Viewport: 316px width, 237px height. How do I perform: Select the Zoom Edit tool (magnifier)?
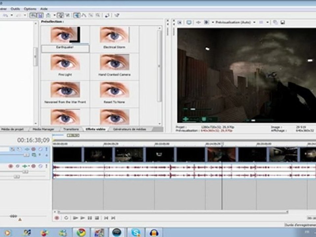tap(98, 15)
